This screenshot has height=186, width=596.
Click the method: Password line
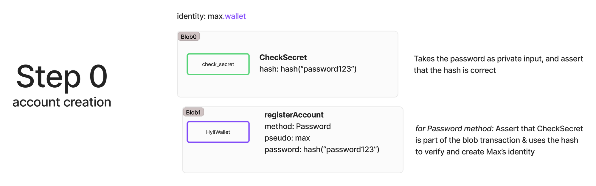click(x=297, y=127)
